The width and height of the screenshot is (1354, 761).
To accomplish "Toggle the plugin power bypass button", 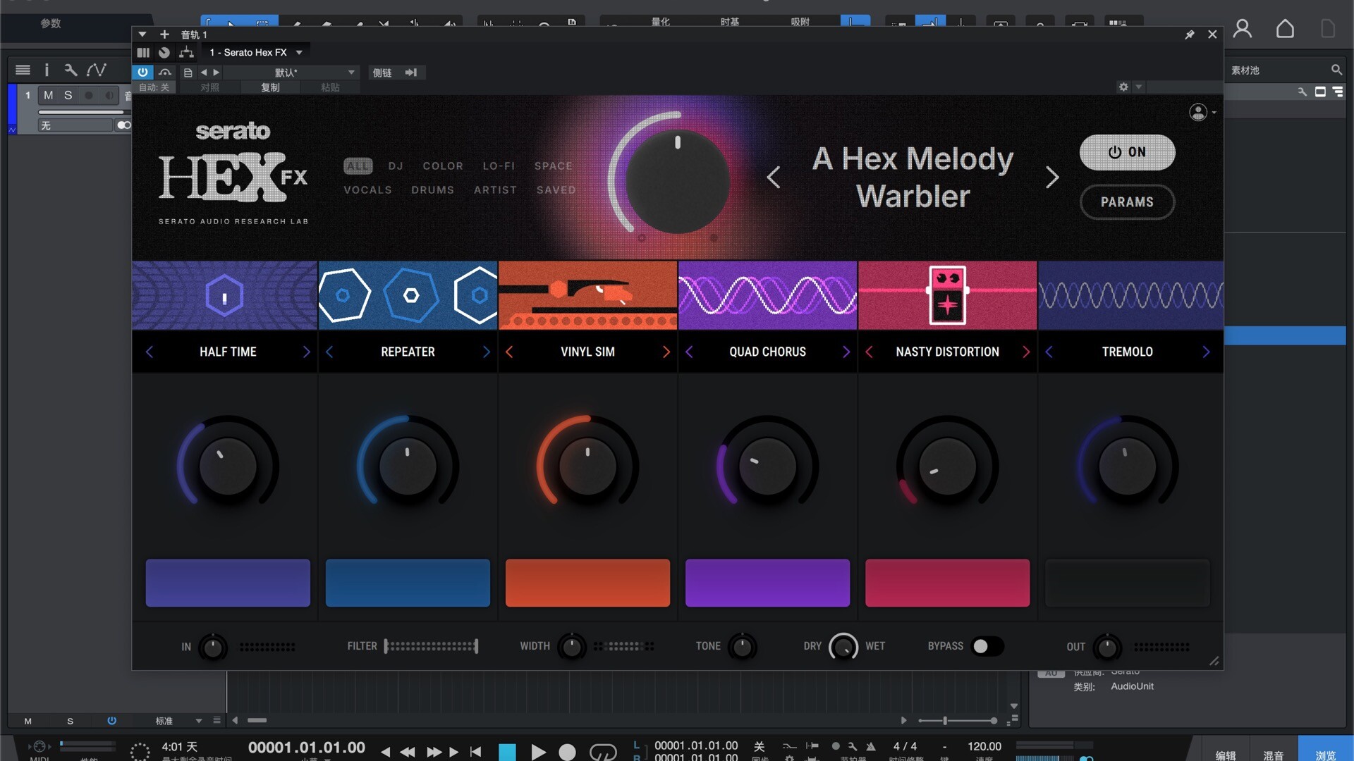I will pos(142,72).
